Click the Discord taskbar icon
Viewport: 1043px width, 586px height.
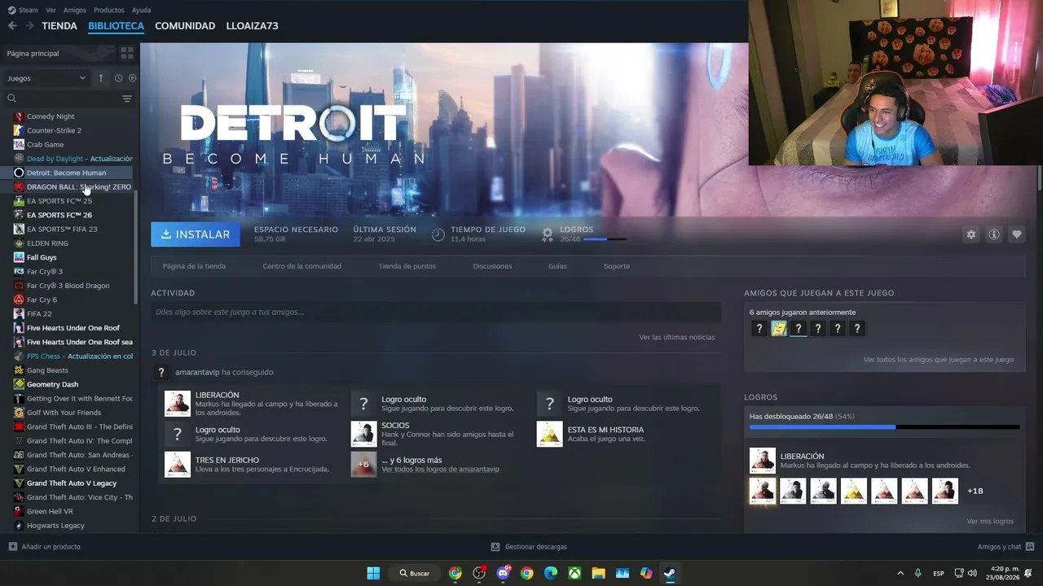503,573
